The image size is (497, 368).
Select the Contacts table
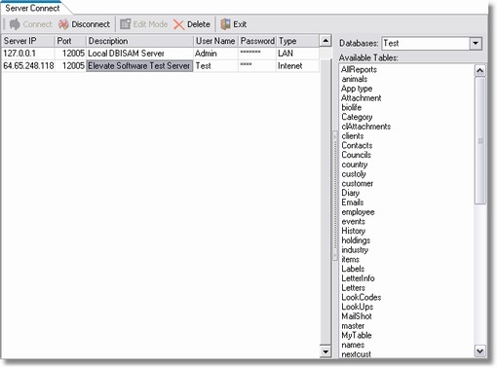(x=357, y=145)
